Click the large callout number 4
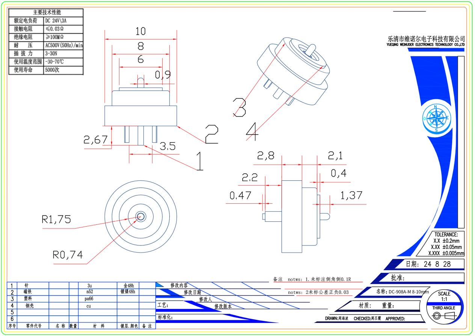Screen dimensions: 475x336 (x=253, y=131)
